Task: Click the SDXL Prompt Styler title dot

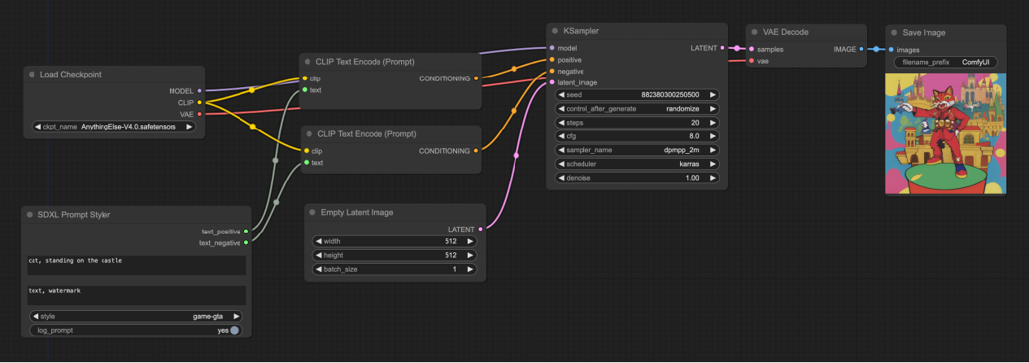Action: 29,215
